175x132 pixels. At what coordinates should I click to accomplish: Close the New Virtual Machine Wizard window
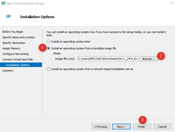pos(172,3)
